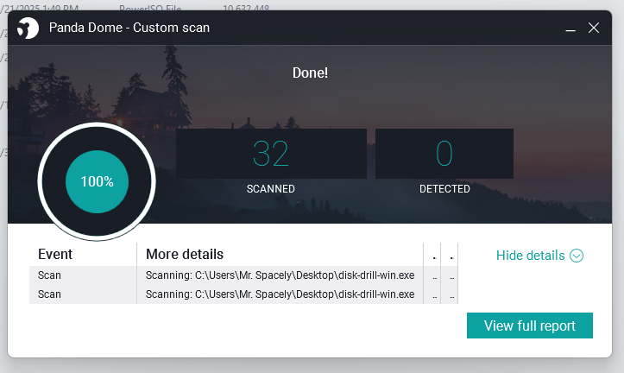Click the 100% progress circle
The width and height of the screenshot is (624, 373).
[x=97, y=181]
